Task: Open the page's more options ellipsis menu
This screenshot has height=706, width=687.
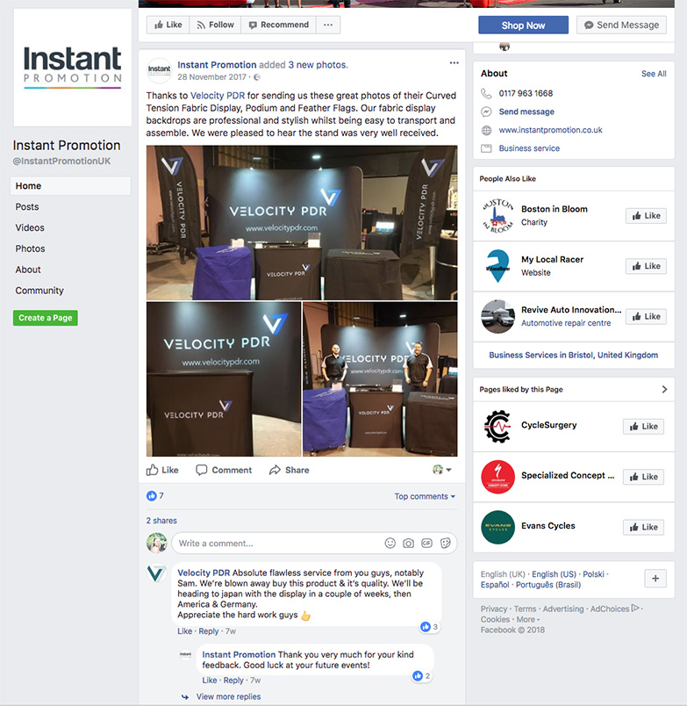Action: coord(328,25)
